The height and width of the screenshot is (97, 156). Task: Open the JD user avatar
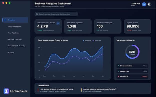pyautogui.click(x=144, y=4)
